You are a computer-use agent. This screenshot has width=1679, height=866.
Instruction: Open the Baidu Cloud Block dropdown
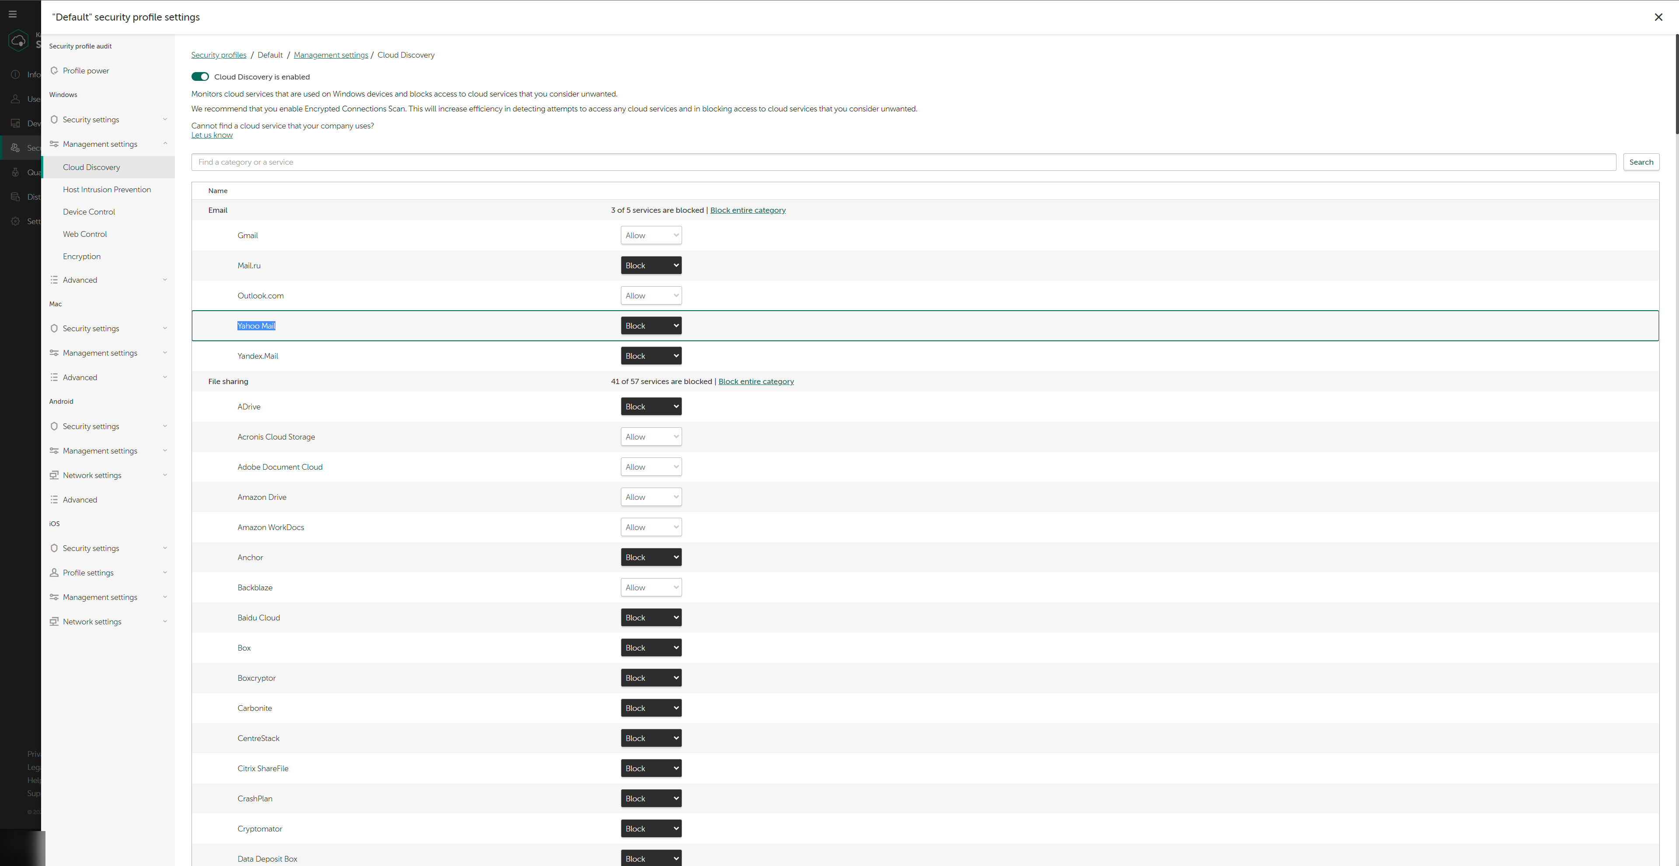[x=651, y=618]
